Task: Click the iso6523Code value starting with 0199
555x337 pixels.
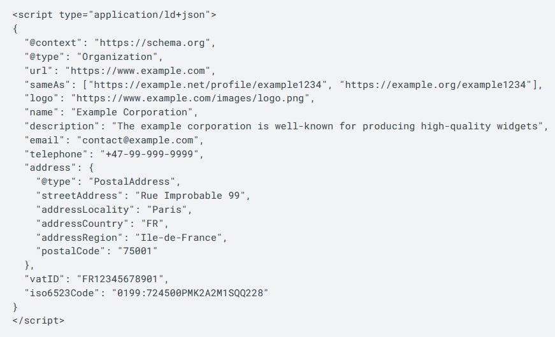Action: [191, 293]
